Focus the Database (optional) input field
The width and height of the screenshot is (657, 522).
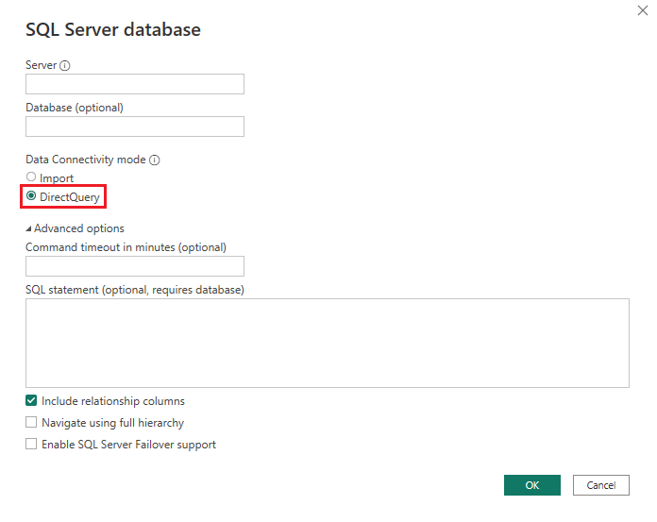pyautogui.click(x=135, y=126)
